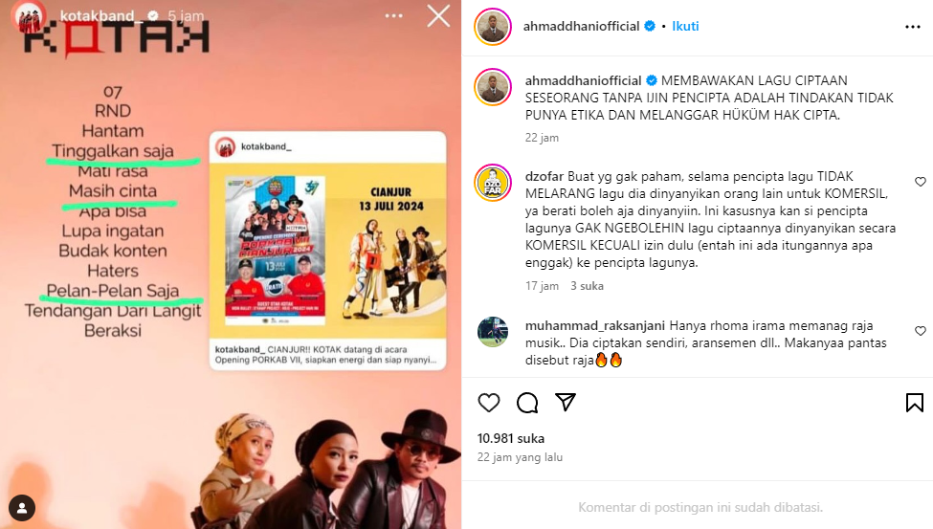Viewport: 933px width, 529px height.
Task: Open dzofar's profile avatar
Action: 493,183
